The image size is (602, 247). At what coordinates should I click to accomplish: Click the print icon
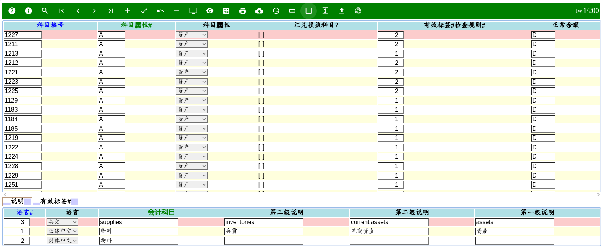pos(243,11)
